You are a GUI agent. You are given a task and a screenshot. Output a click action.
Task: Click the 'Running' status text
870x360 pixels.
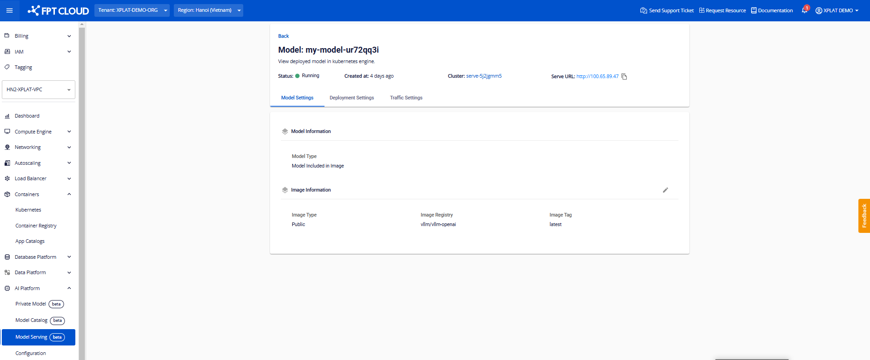click(x=310, y=76)
